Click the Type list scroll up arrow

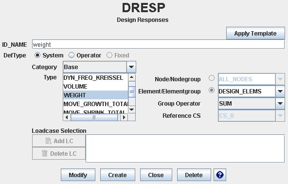pos(131,77)
